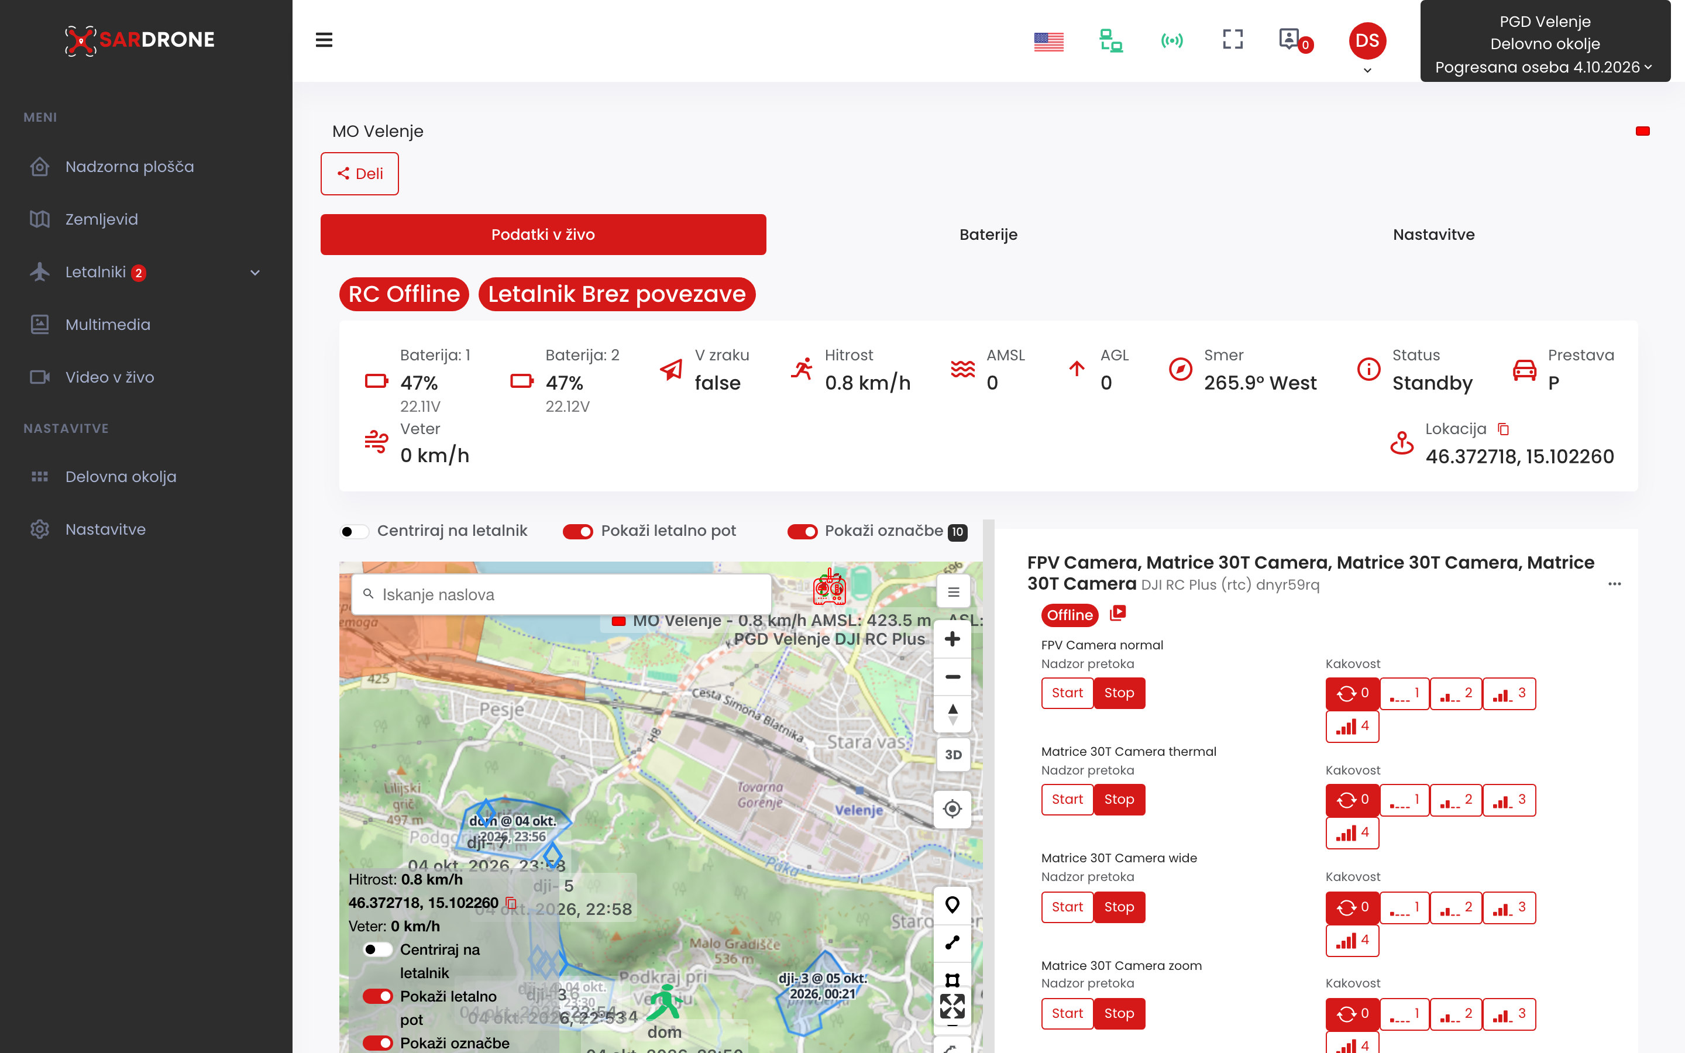The image size is (1685, 1053).
Task: Disable Pokaži oznake switch above map
Action: [x=802, y=531]
